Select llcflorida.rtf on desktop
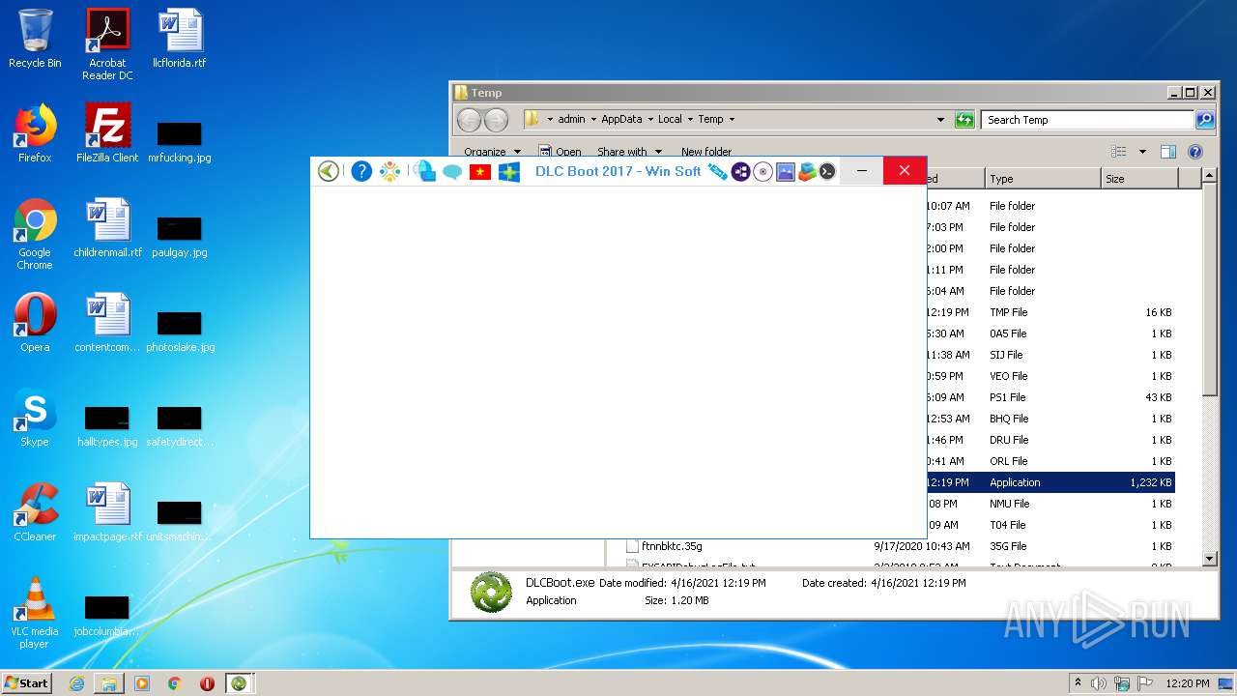The image size is (1237, 696). click(180, 39)
